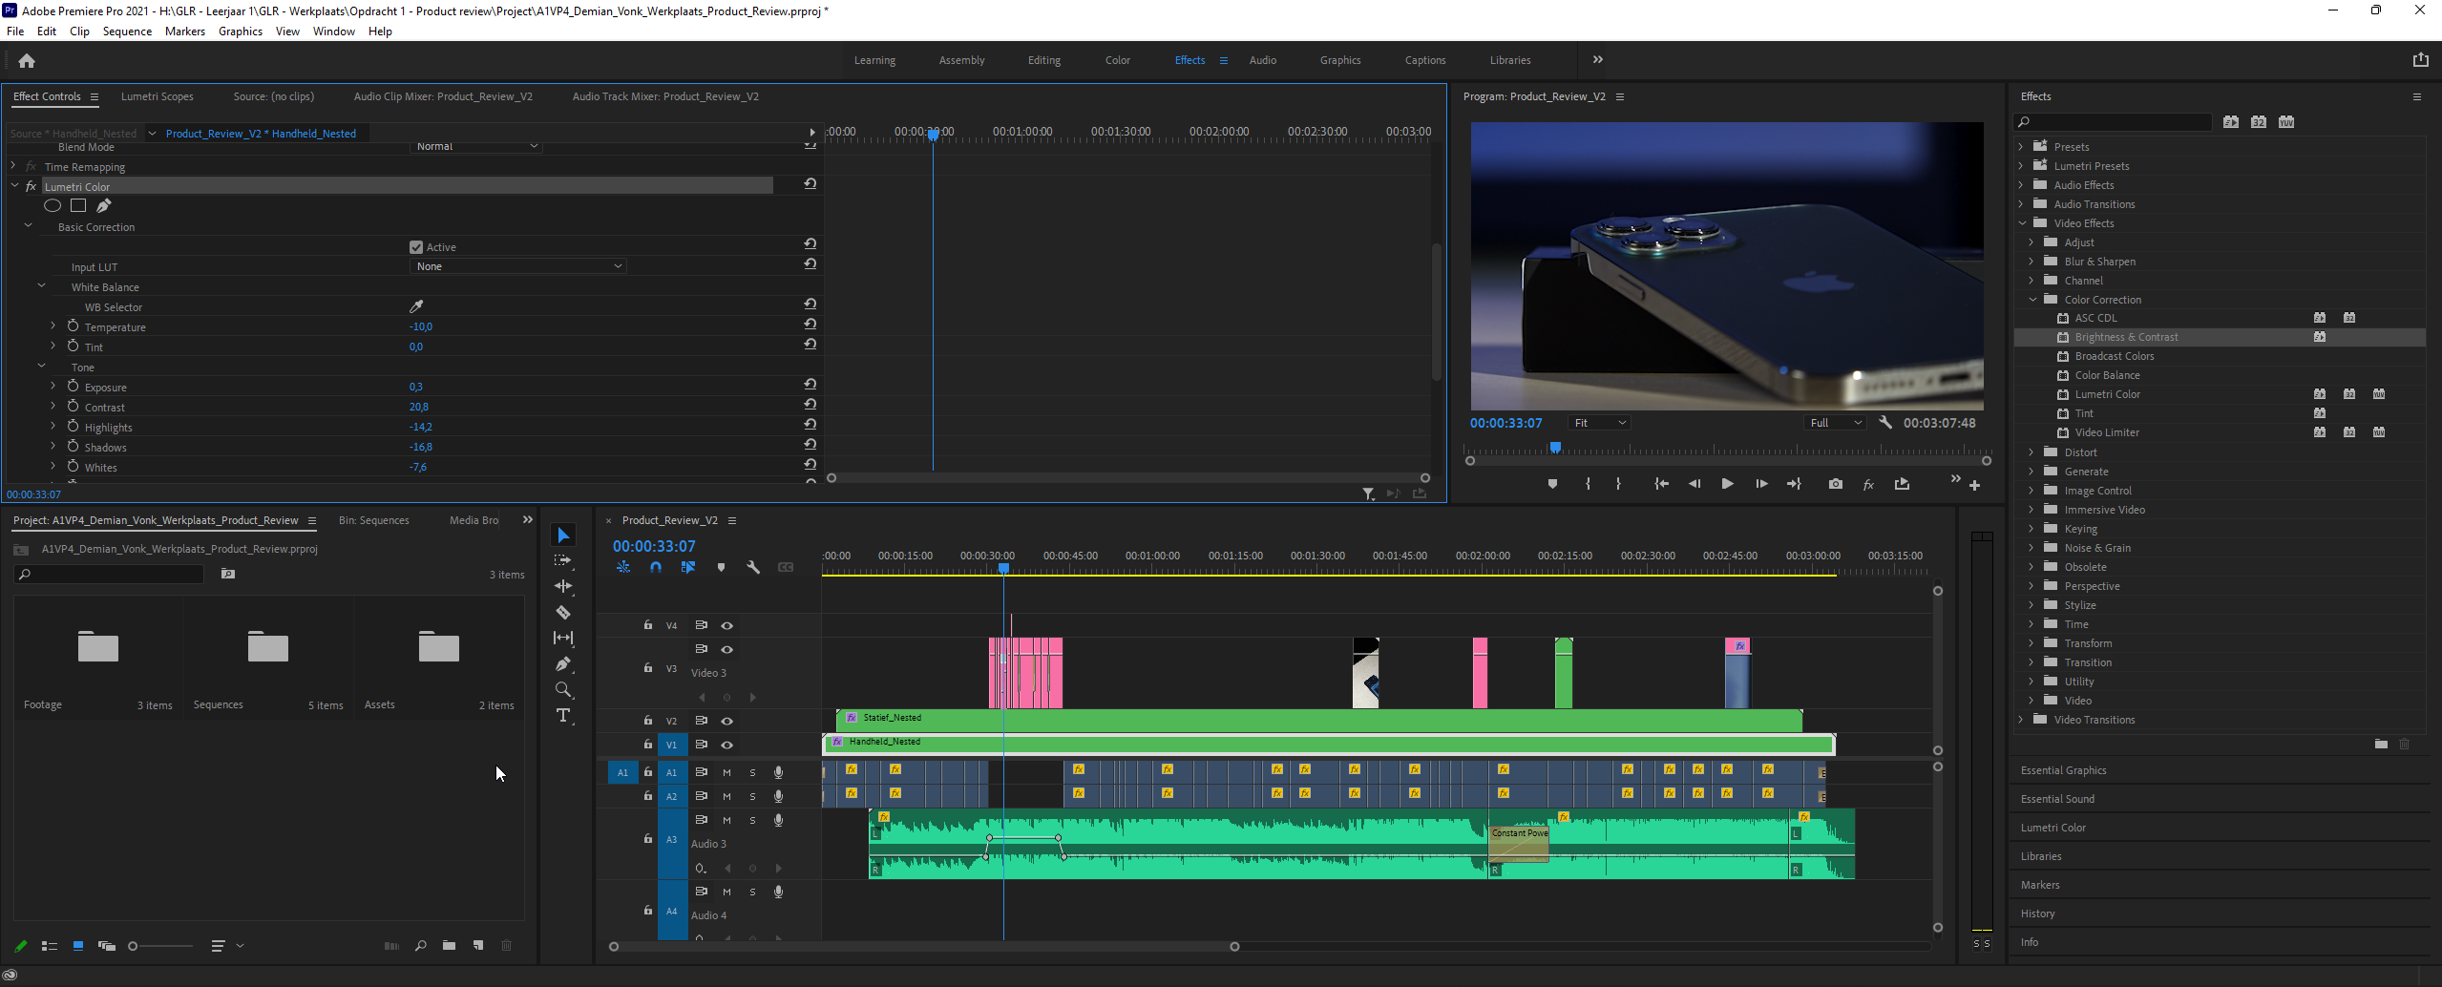The width and height of the screenshot is (2442, 987).
Task: Click the Export Frame camera icon
Action: (x=1835, y=484)
